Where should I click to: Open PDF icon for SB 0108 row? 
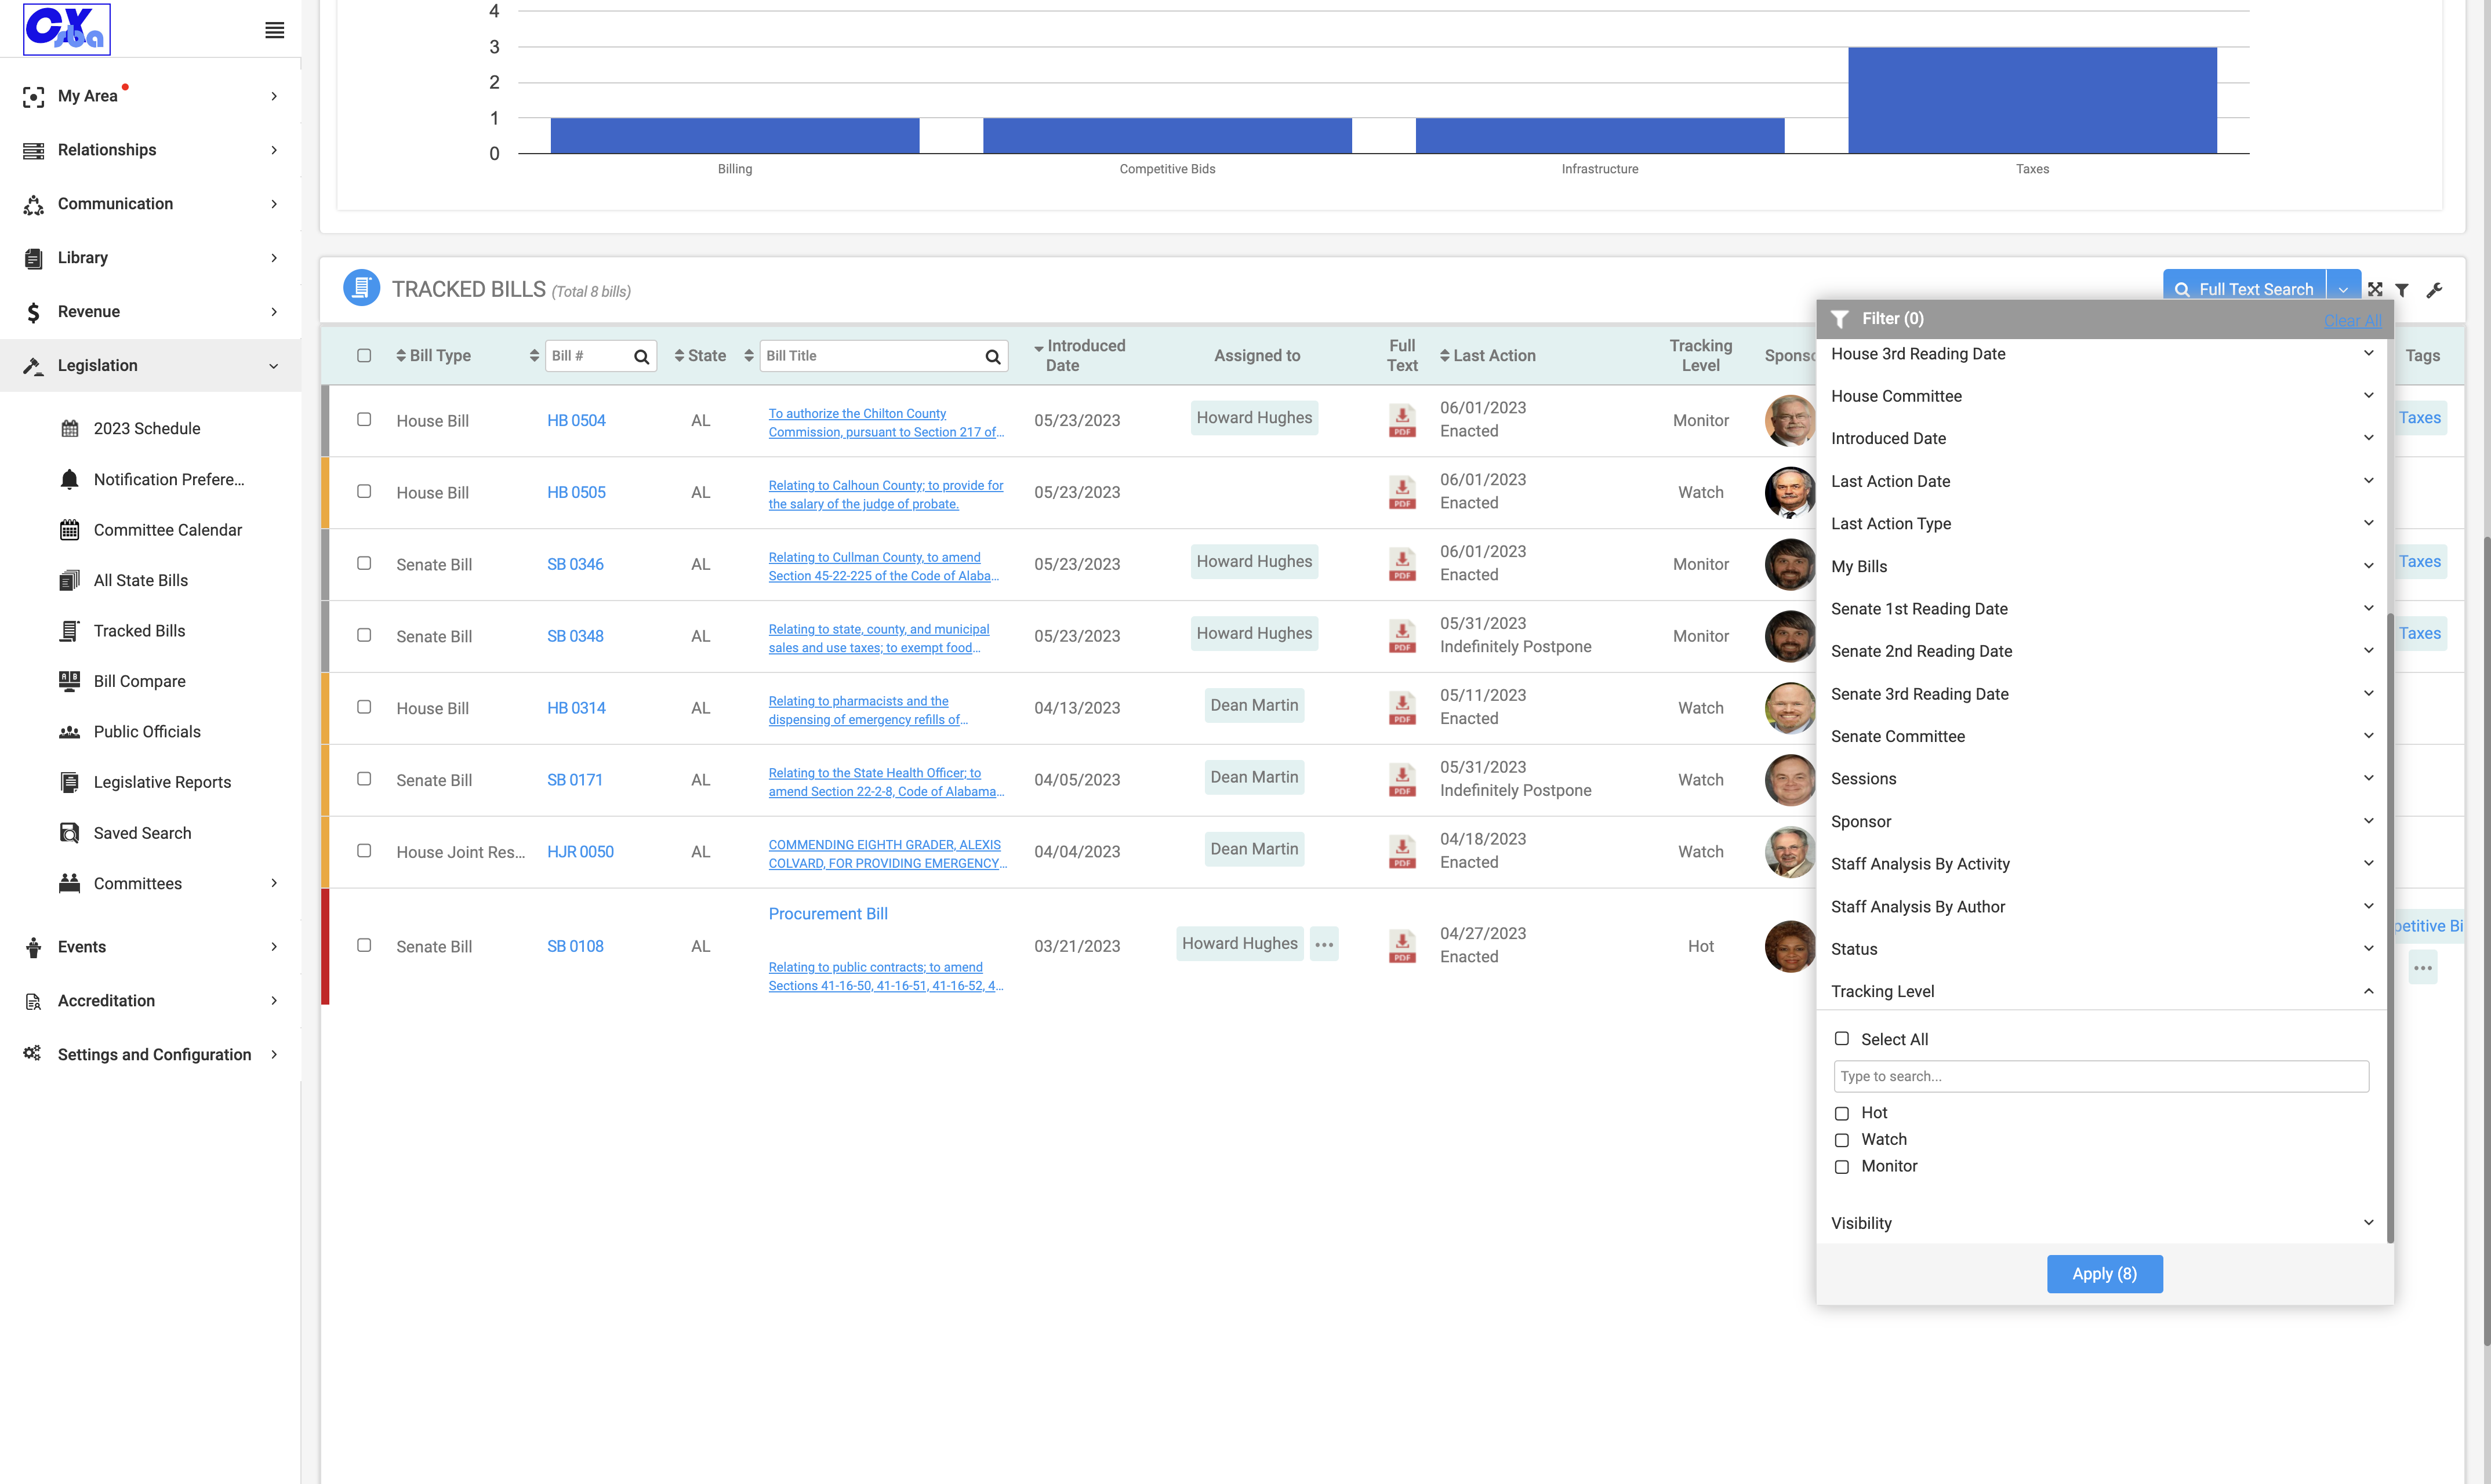tap(1402, 946)
